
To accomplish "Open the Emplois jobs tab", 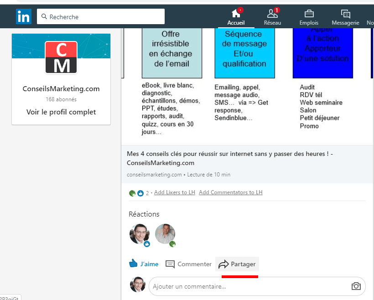I will tap(309, 17).
